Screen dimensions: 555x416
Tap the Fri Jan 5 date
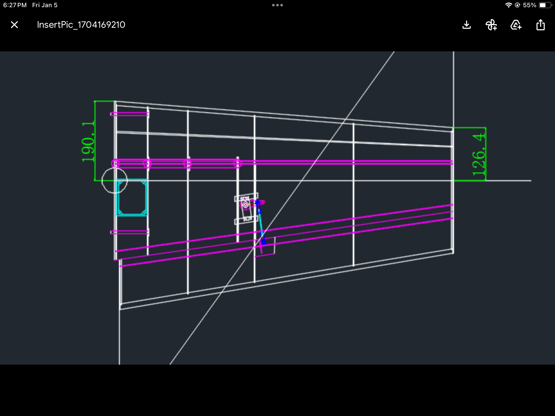tap(45, 5)
